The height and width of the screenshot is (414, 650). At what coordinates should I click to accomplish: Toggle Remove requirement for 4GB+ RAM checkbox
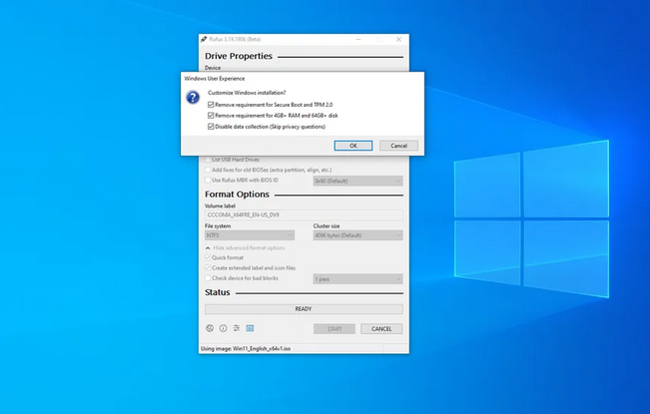click(211, 115)
